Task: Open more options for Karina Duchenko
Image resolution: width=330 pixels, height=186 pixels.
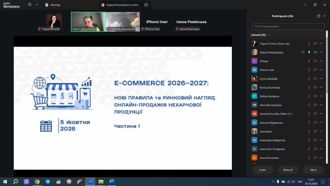Action: [321, 87]
